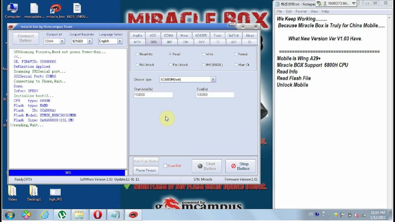Select the ReadInfo radio option

coord(144,54)
